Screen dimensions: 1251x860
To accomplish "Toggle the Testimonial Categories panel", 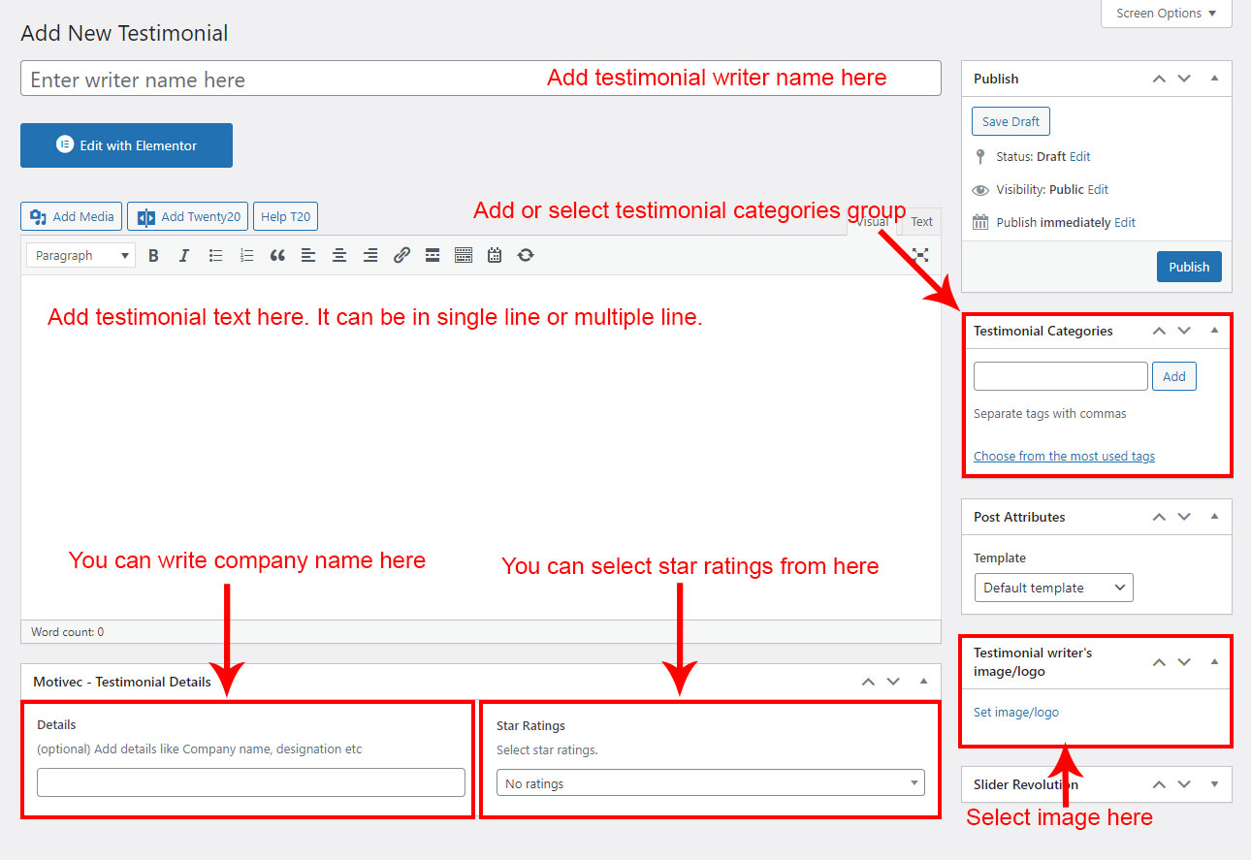I will [x=1214, y=331].
